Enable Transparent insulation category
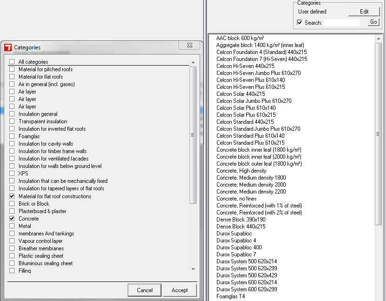 12,121
